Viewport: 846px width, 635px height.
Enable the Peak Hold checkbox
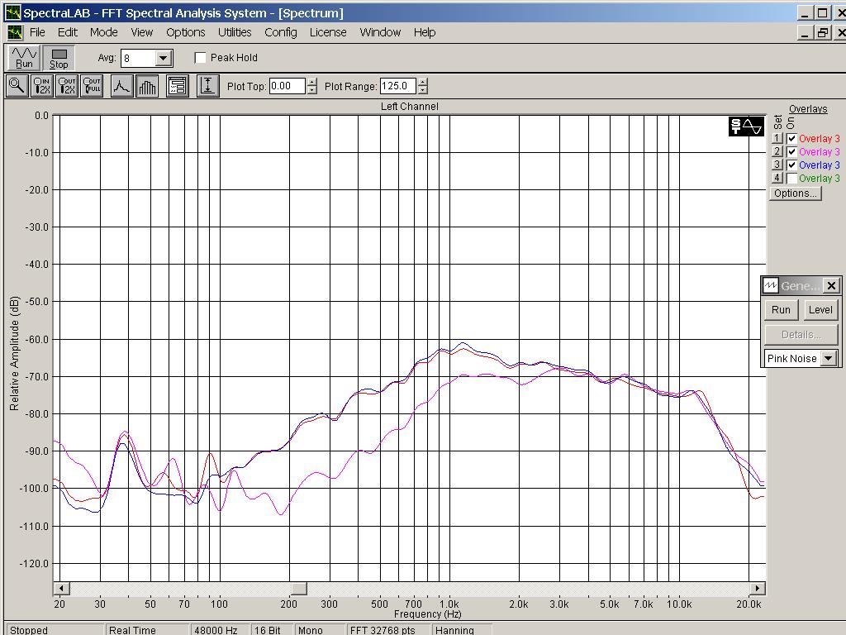(200, 58)
